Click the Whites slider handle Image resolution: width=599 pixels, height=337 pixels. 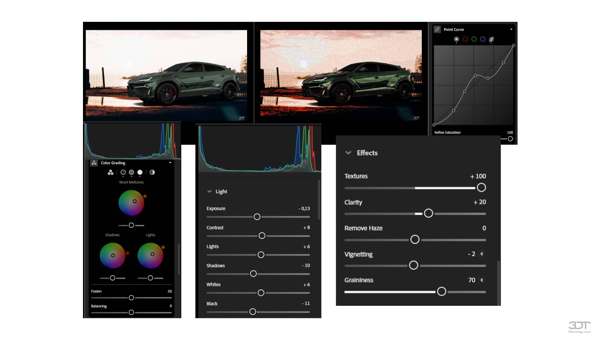coord(261,293)
